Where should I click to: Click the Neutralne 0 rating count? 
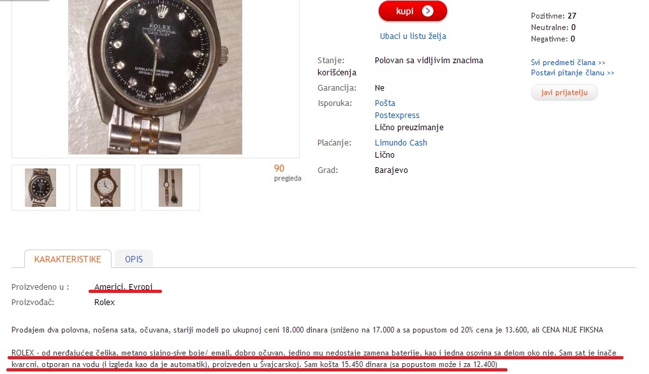(573, 27)
